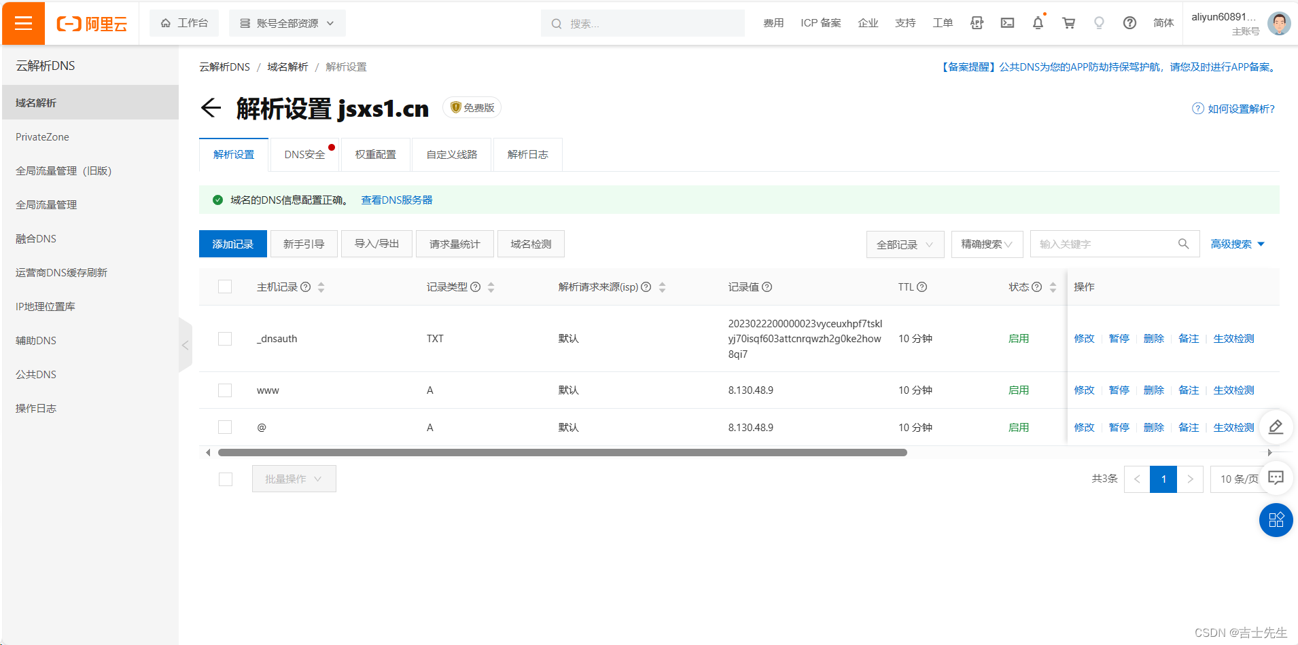Switch to the DNS安全 tab
Image resolution: width=1298 pixels, height=645 pixels.
point(305,155)
